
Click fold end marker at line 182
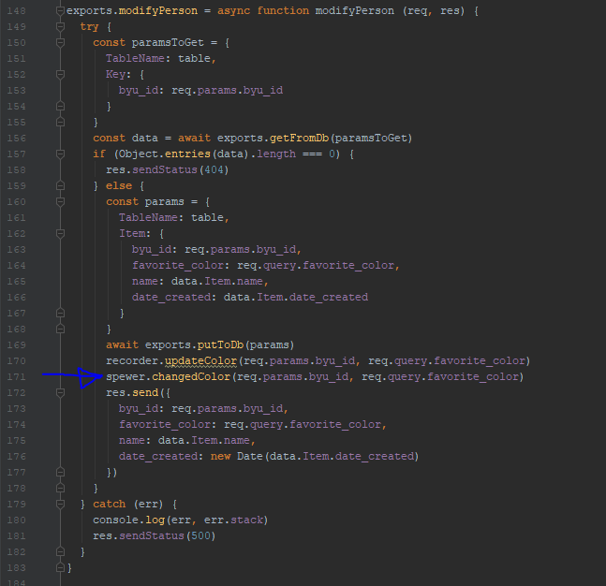60,551
